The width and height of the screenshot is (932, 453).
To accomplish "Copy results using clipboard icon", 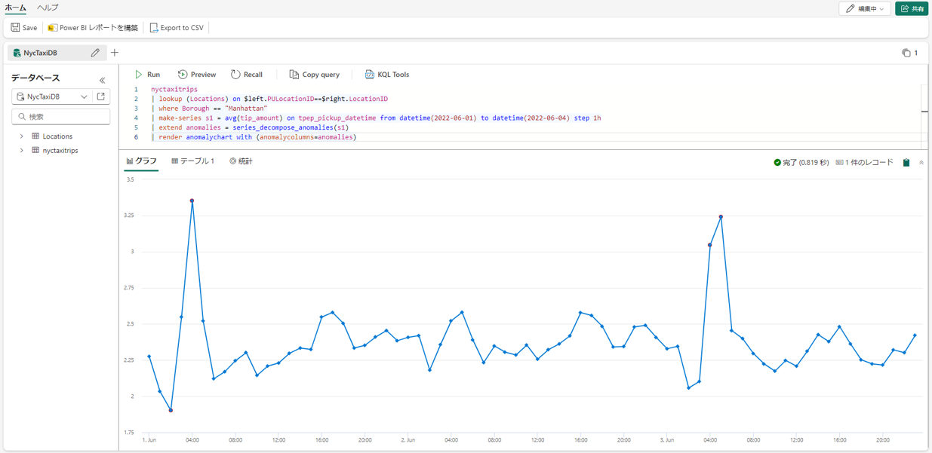I will (906, 162).
